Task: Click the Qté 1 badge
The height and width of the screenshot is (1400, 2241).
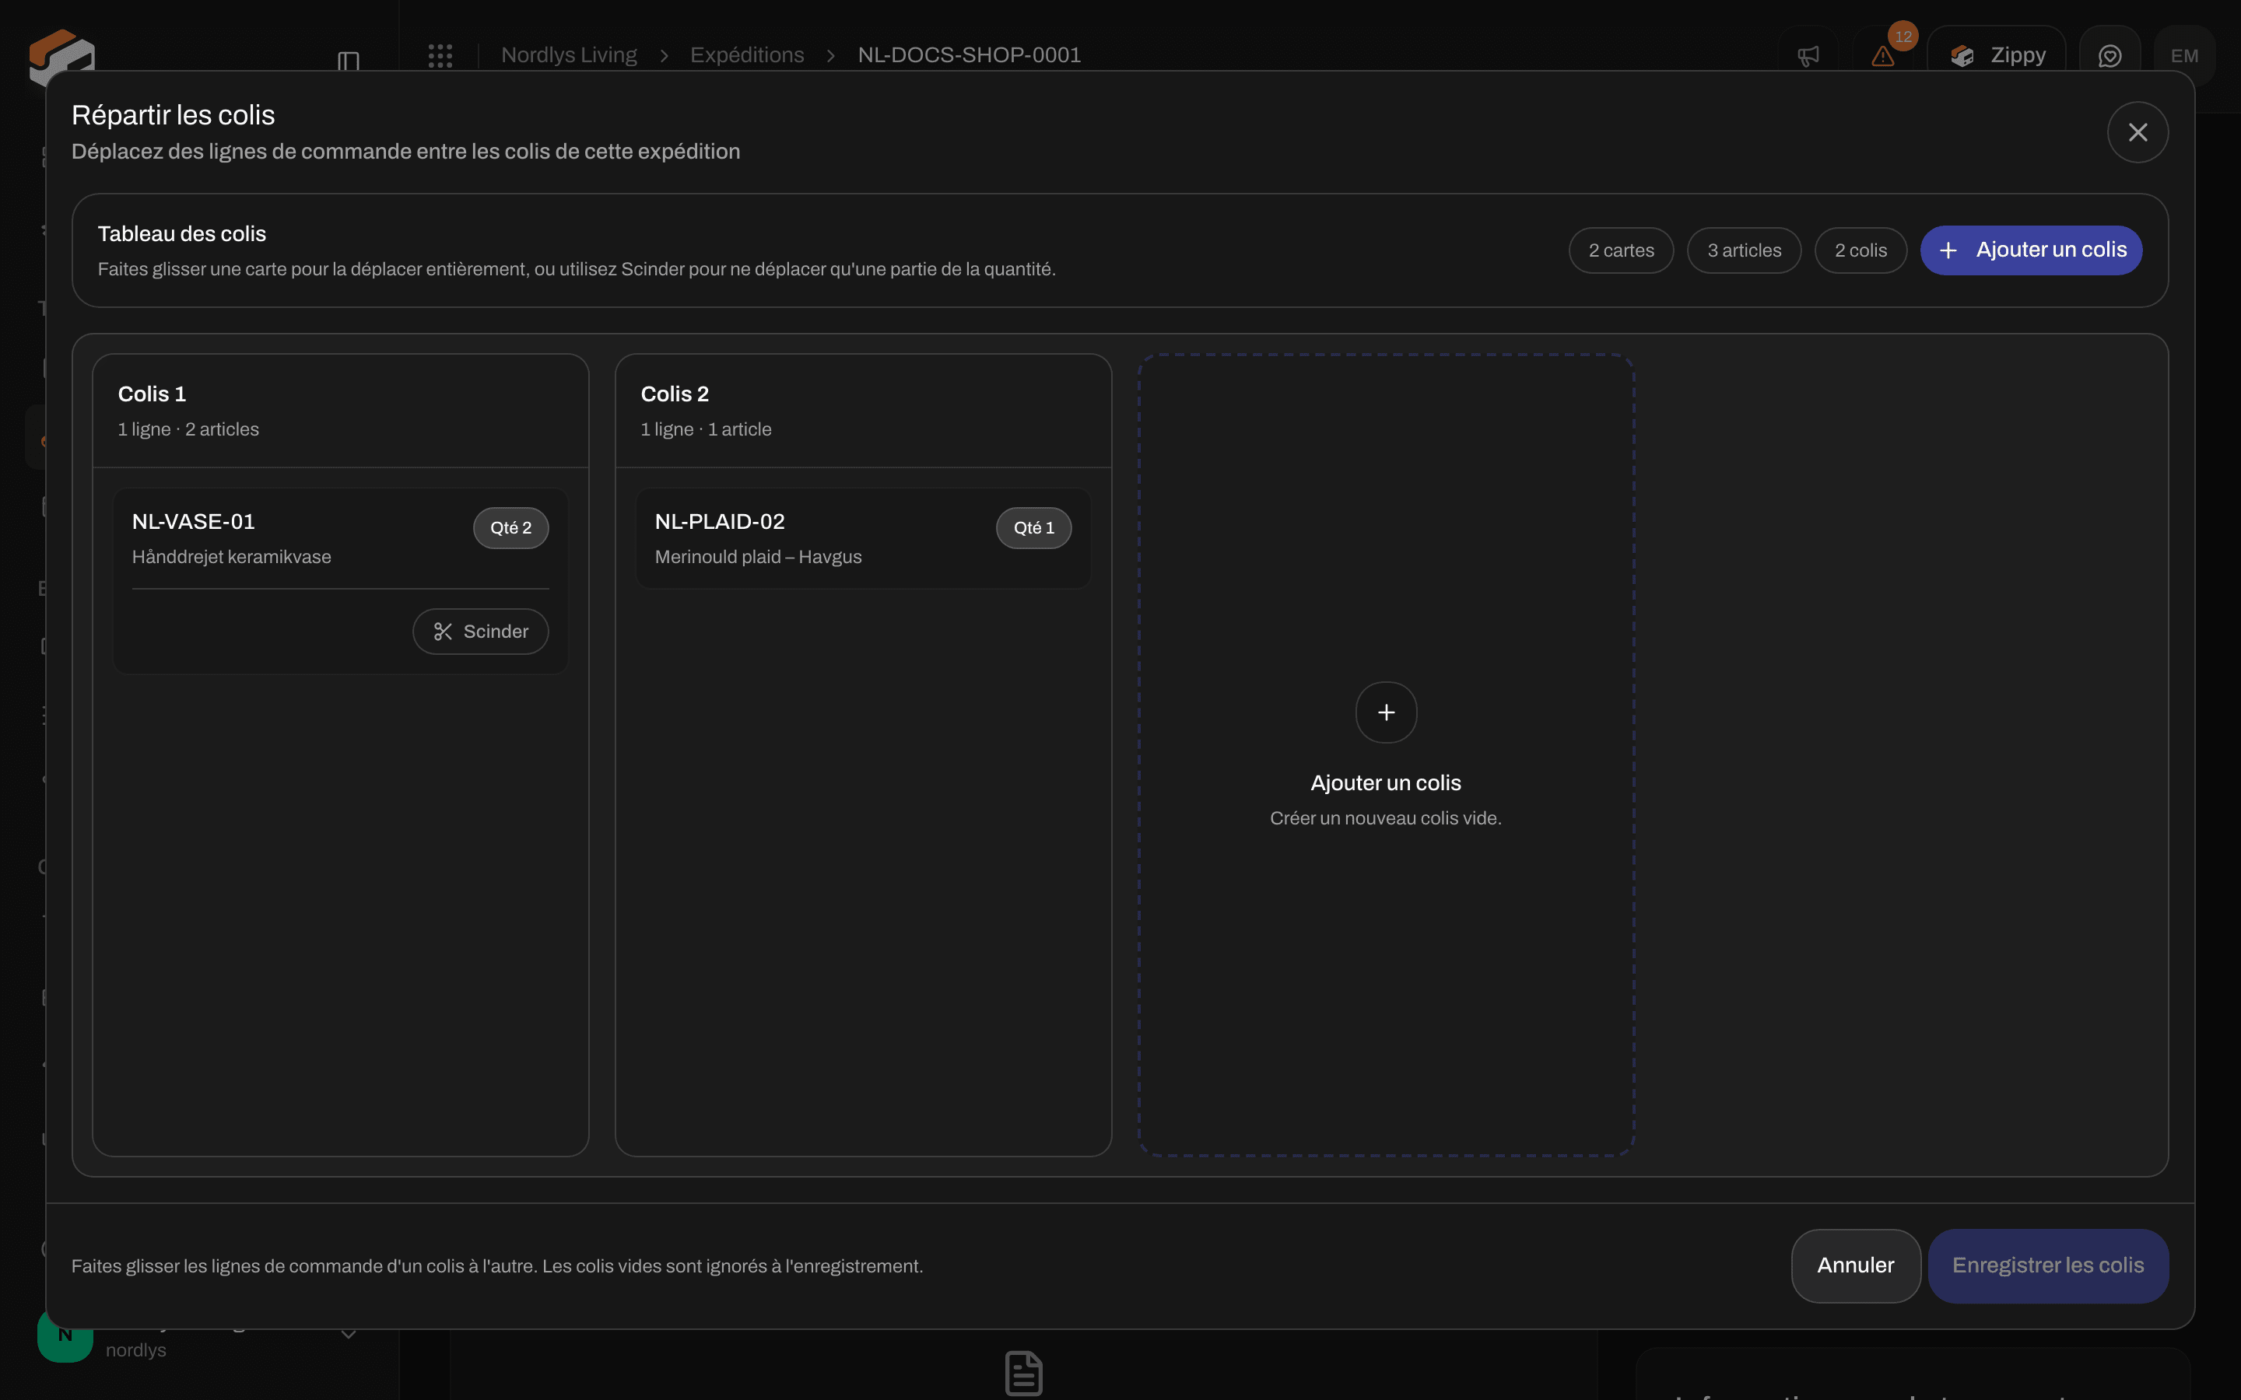Action: point(1033,528)
